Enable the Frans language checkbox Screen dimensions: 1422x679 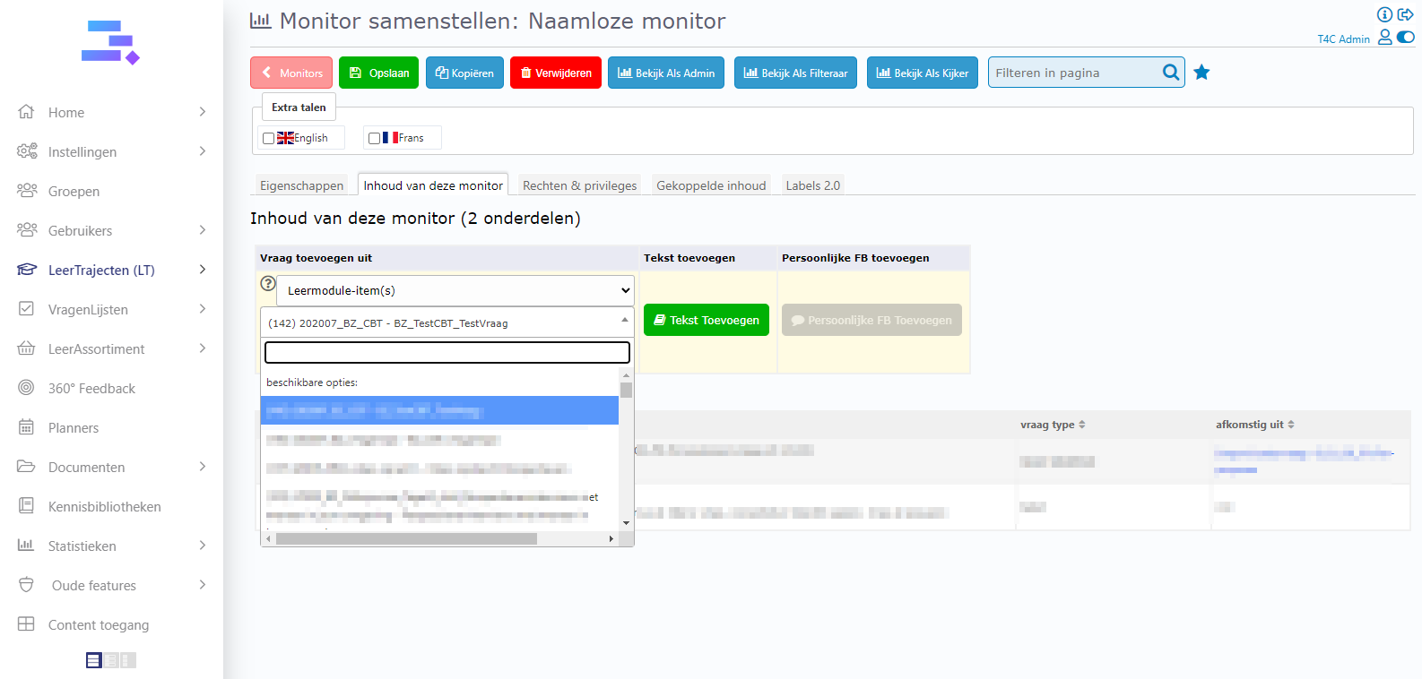click(374, 139)
